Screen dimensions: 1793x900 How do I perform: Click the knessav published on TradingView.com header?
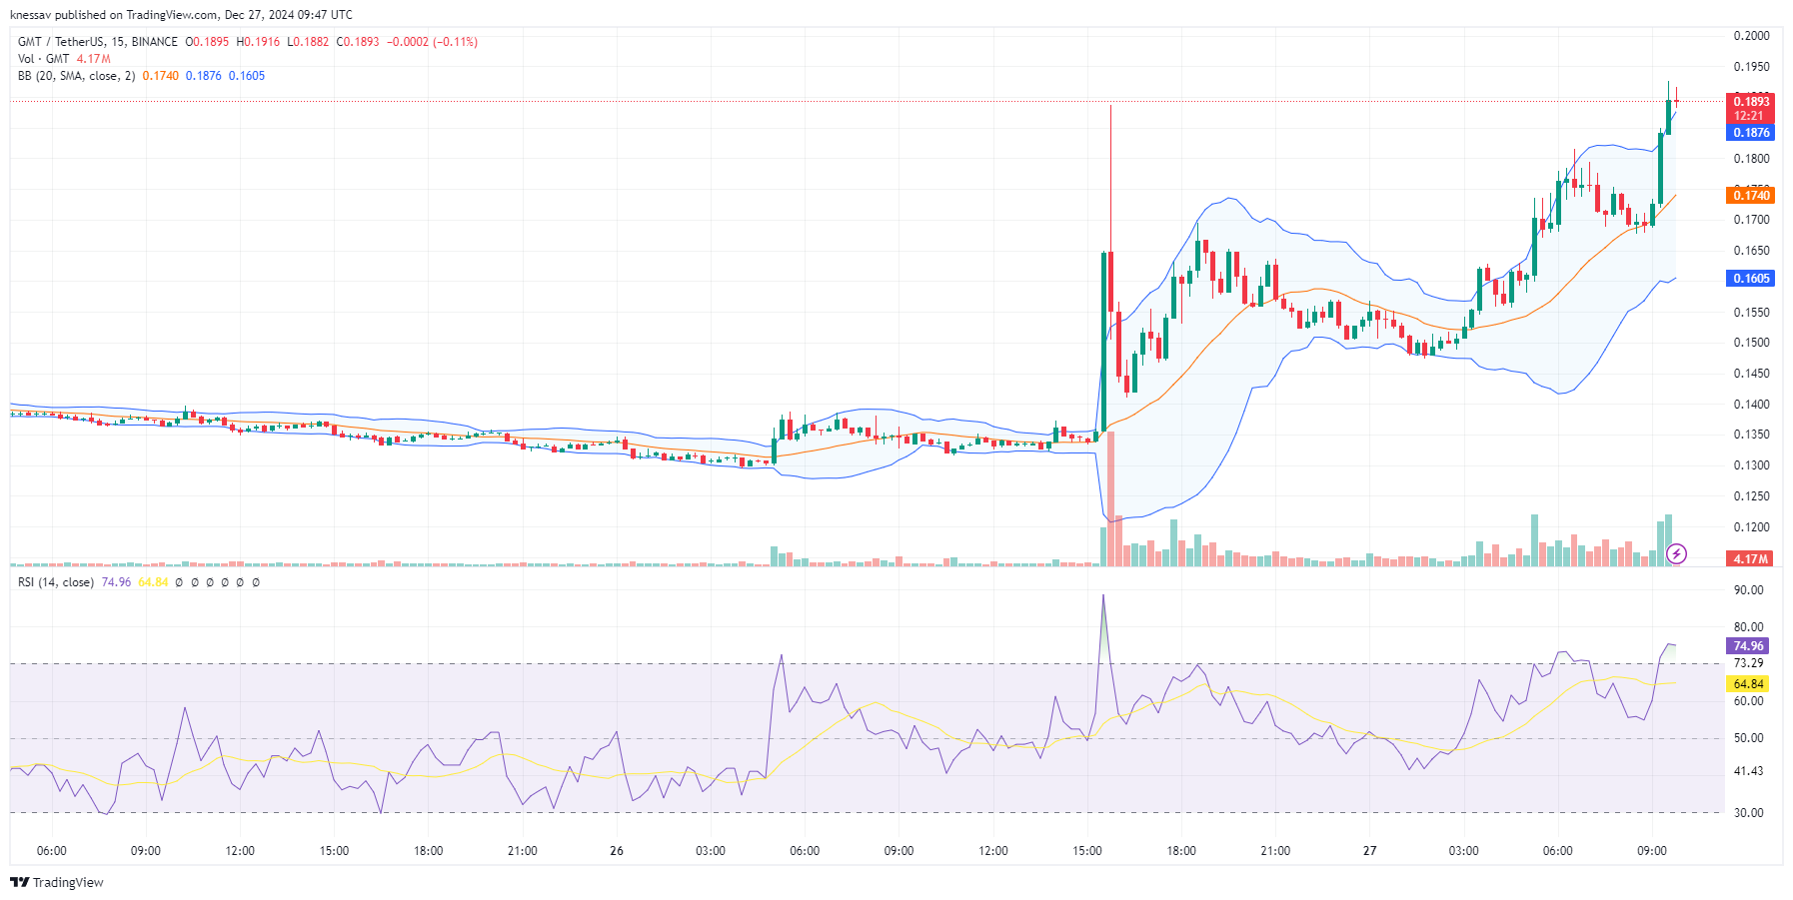pos(181,15)
